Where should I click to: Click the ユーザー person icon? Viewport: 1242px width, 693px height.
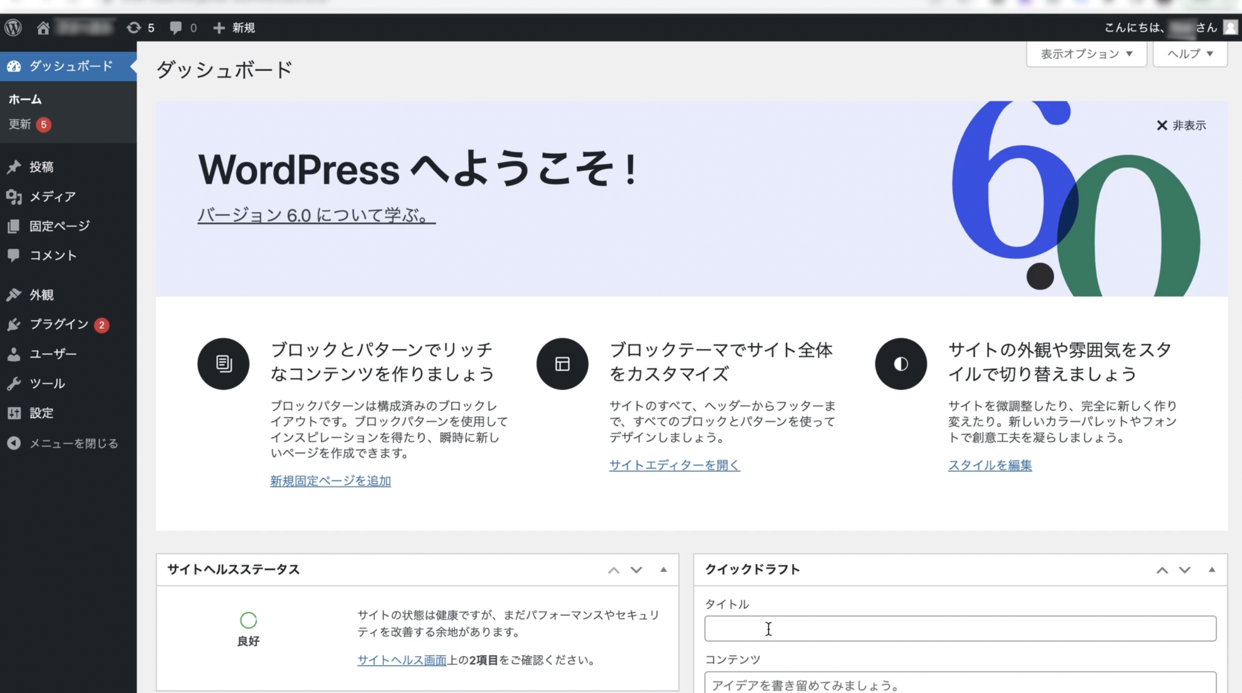pos(14,354)
